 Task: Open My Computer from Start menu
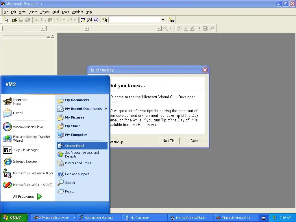pyautogui.click(x=82, y=135)
